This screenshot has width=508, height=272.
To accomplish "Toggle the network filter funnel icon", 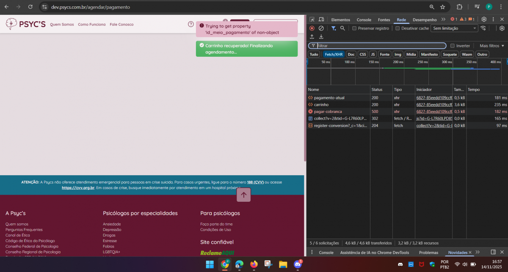I will (333, 28).
